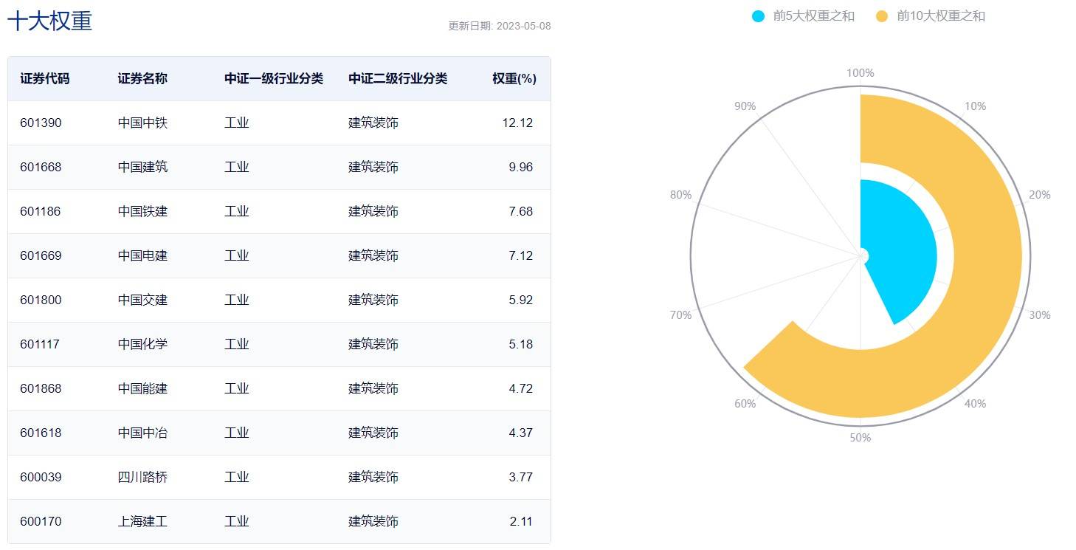The height and width of the screenshot is (550, 1076).
Task: Click the 50% axis label on chart
Action: [x=861, y=438]
